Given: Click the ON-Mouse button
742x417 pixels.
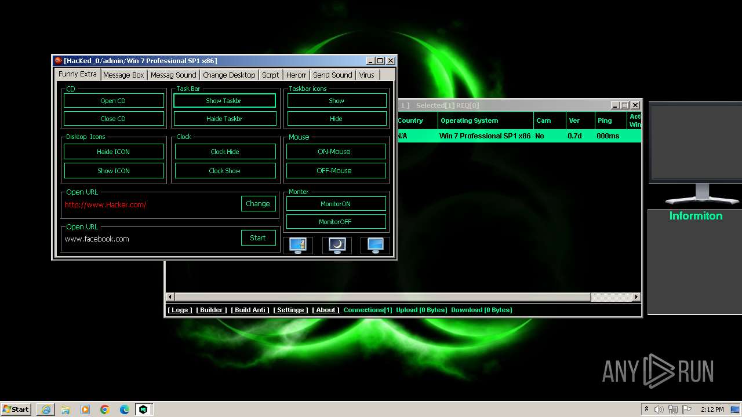Looking at the screenshot, I should pos(336,152).
